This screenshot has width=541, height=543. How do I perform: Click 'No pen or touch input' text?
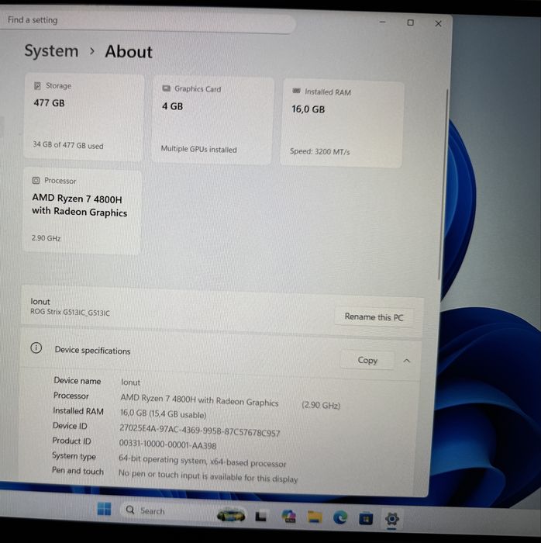208,476
